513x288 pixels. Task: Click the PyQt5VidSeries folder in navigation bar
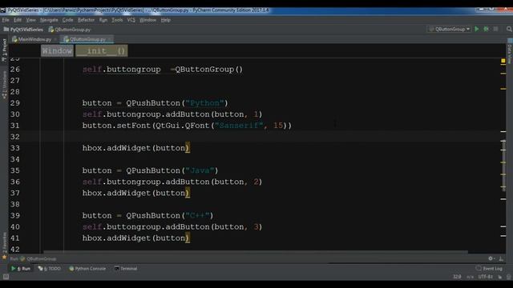(x=23, y=30)
